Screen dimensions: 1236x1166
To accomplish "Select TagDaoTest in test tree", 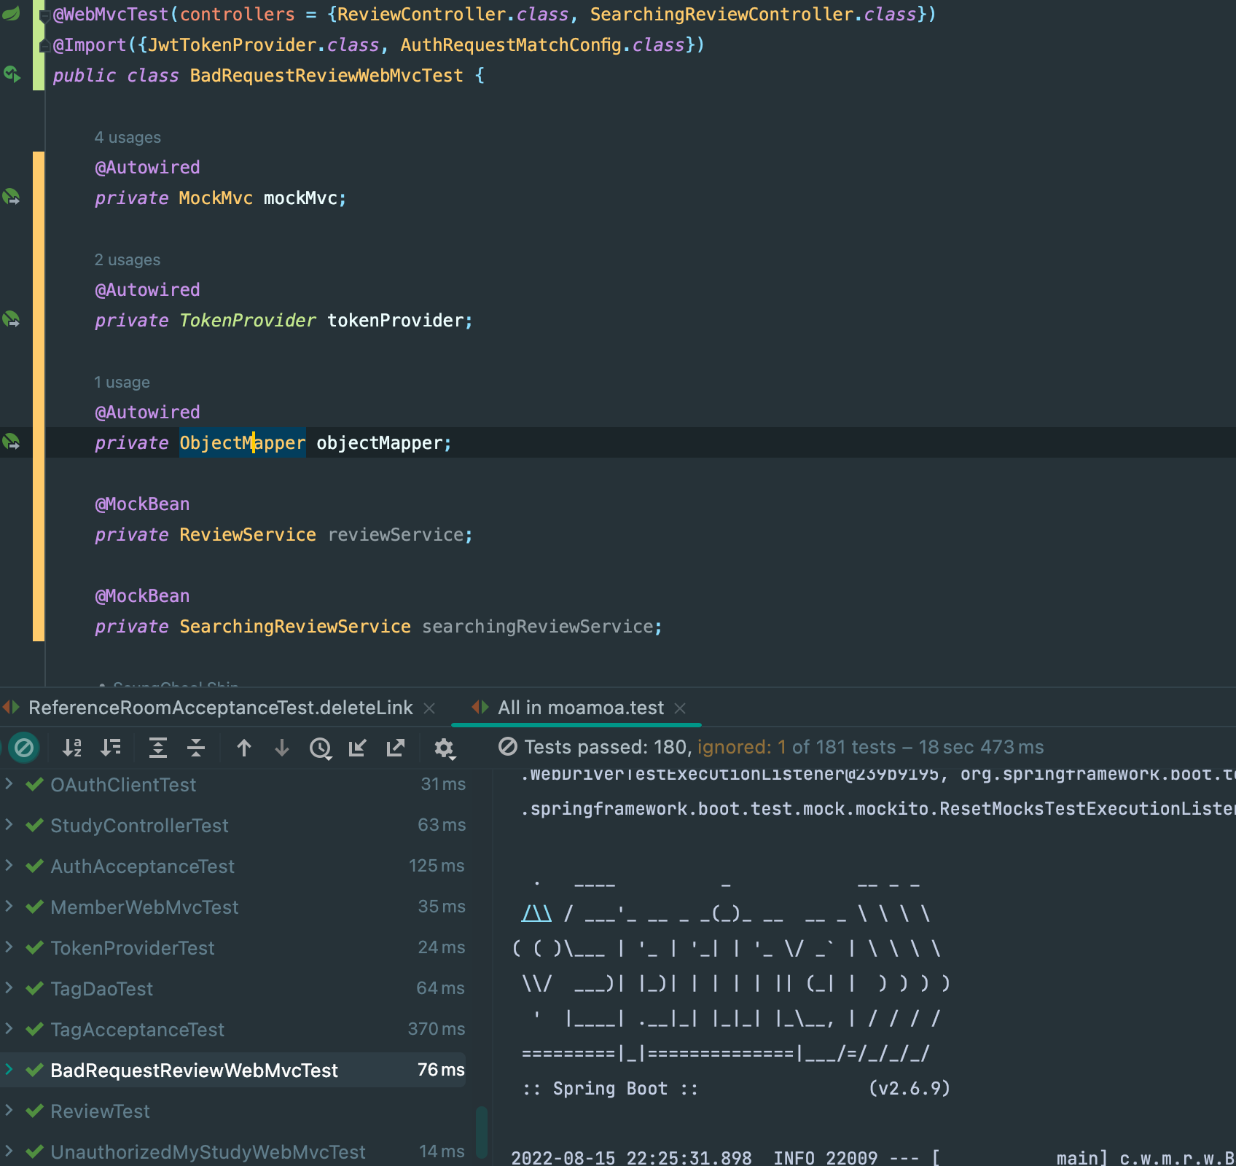I will pos(101,989).
